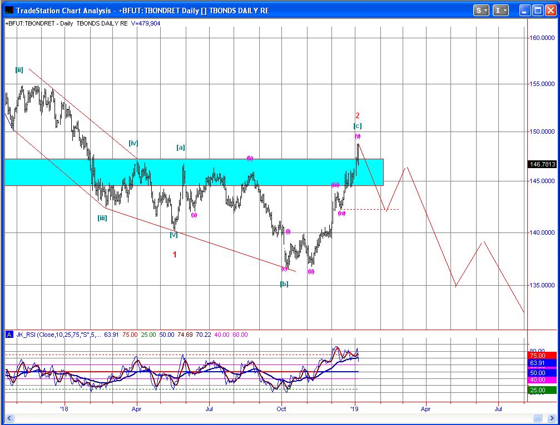
Task: Select the green [ii] wave label
Action: pos(19,70)
